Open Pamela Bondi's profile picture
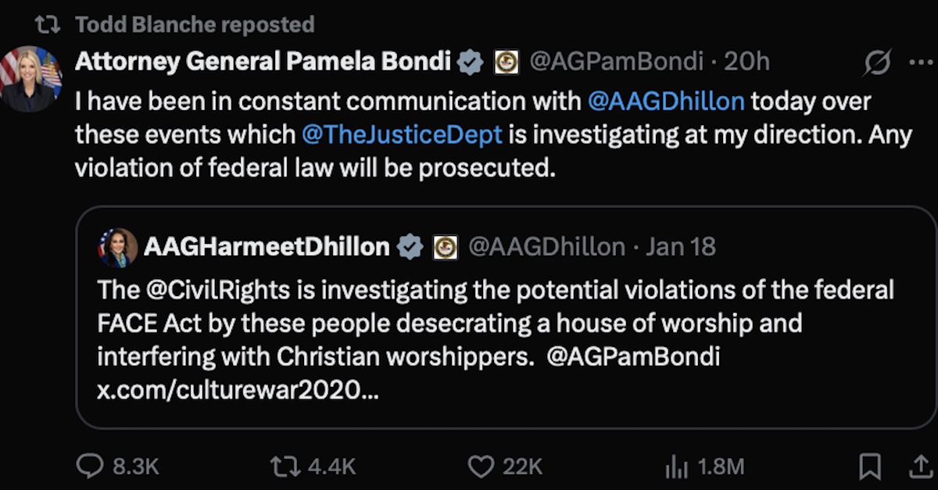Screen dimensions: 938x490 (31, 79)
